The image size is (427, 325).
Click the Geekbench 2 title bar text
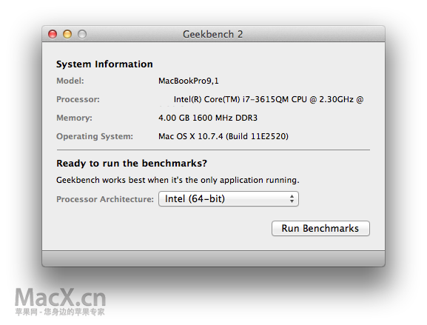click(212, 34)
